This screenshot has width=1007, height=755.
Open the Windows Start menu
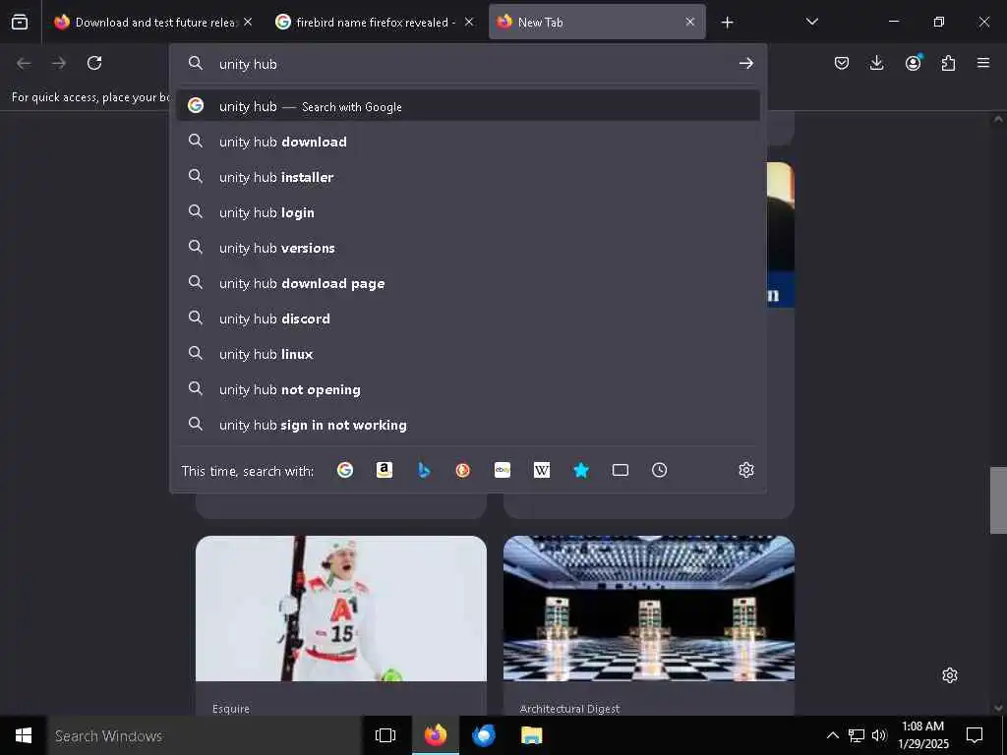24,735
